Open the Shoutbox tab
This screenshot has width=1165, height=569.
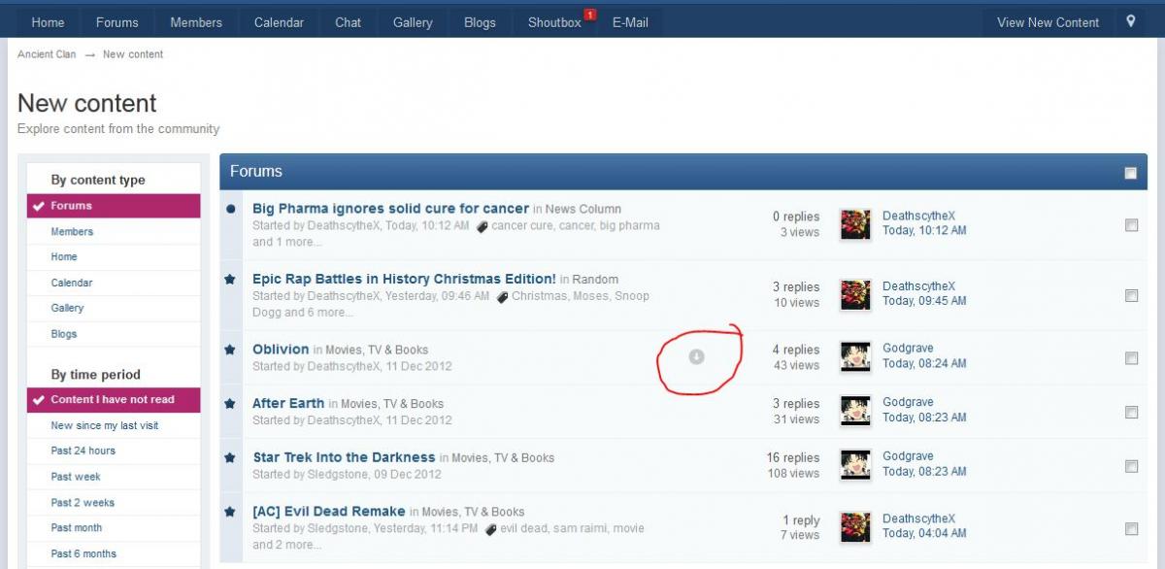coord(554,22)
